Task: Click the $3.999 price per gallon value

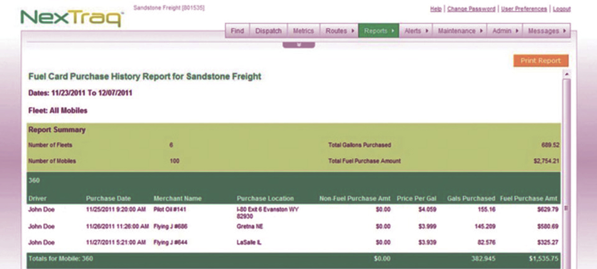Action: point(428,226)
